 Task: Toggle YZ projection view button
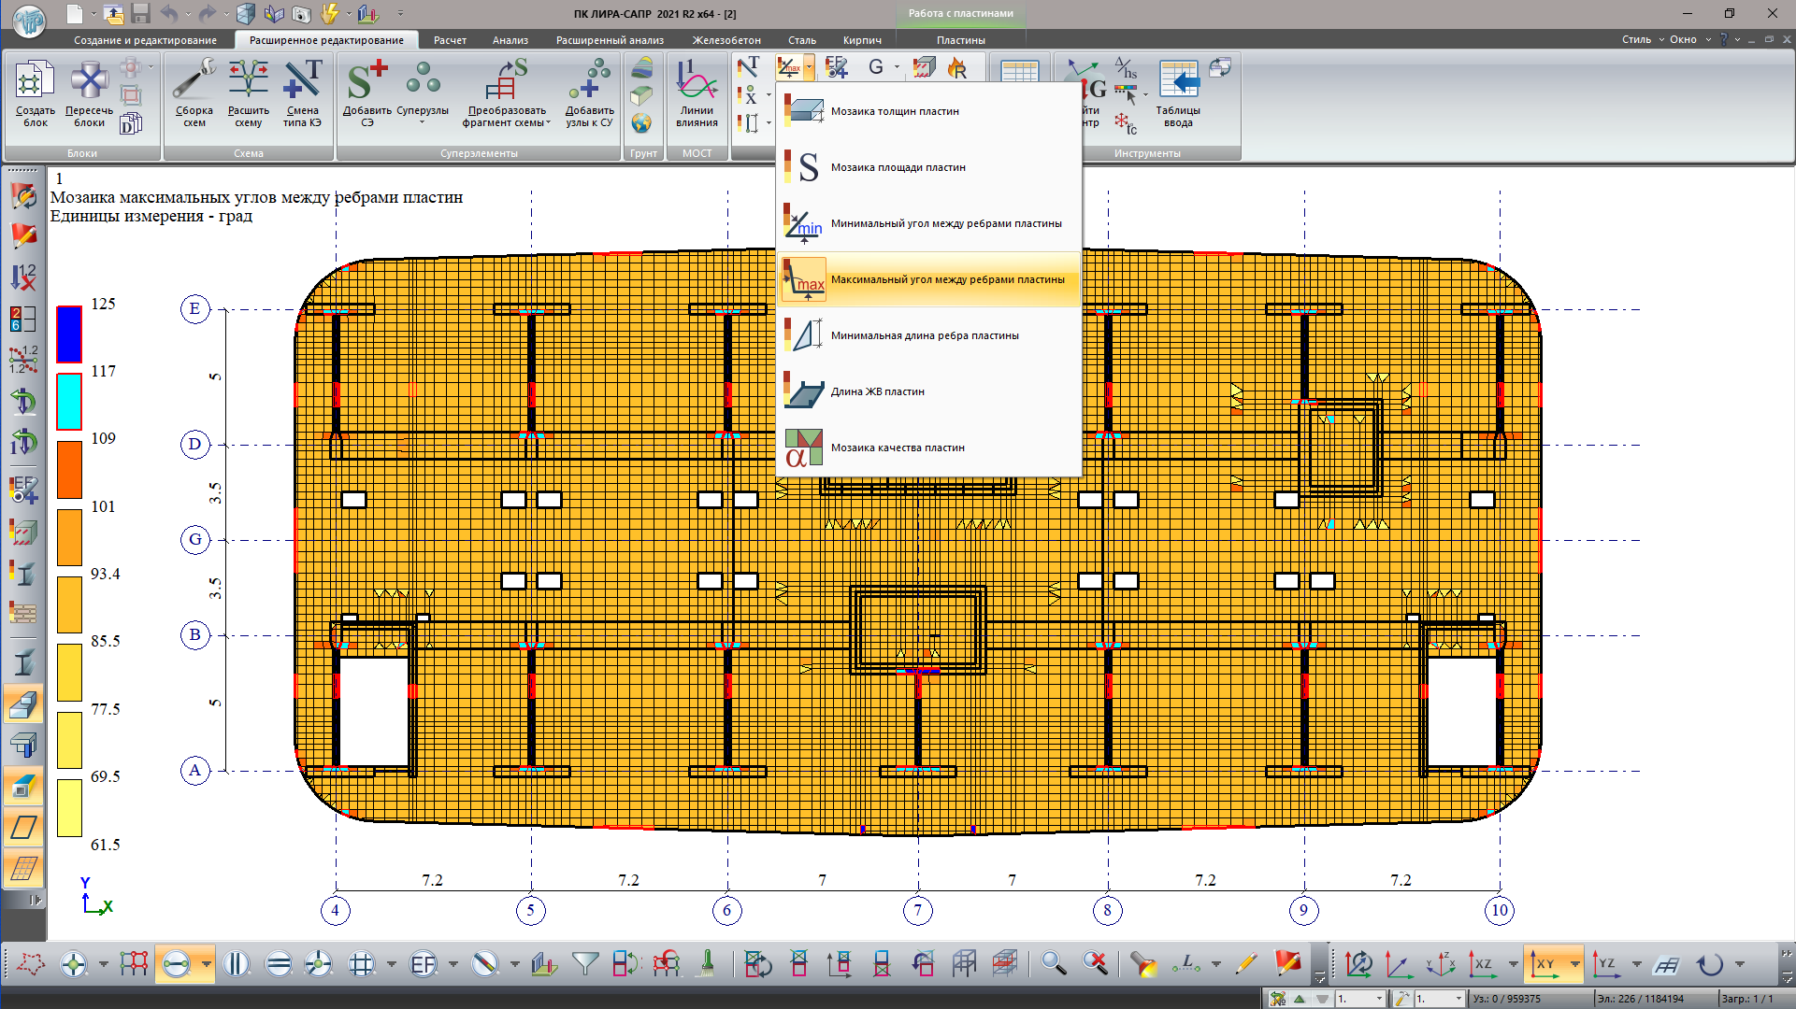pyautogui.click(x=1606, y=963)
